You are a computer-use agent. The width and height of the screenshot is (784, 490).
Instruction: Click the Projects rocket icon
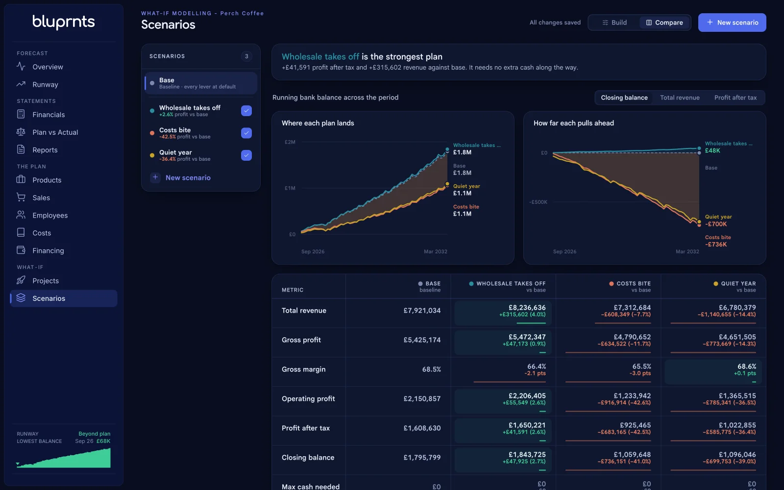21,280
